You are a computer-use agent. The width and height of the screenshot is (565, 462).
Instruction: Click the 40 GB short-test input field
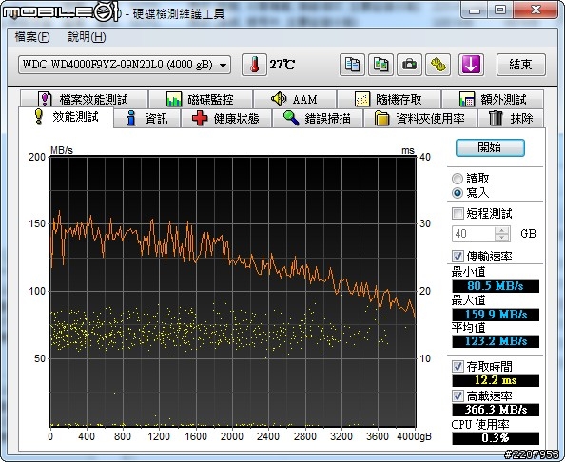pos(474,234)
